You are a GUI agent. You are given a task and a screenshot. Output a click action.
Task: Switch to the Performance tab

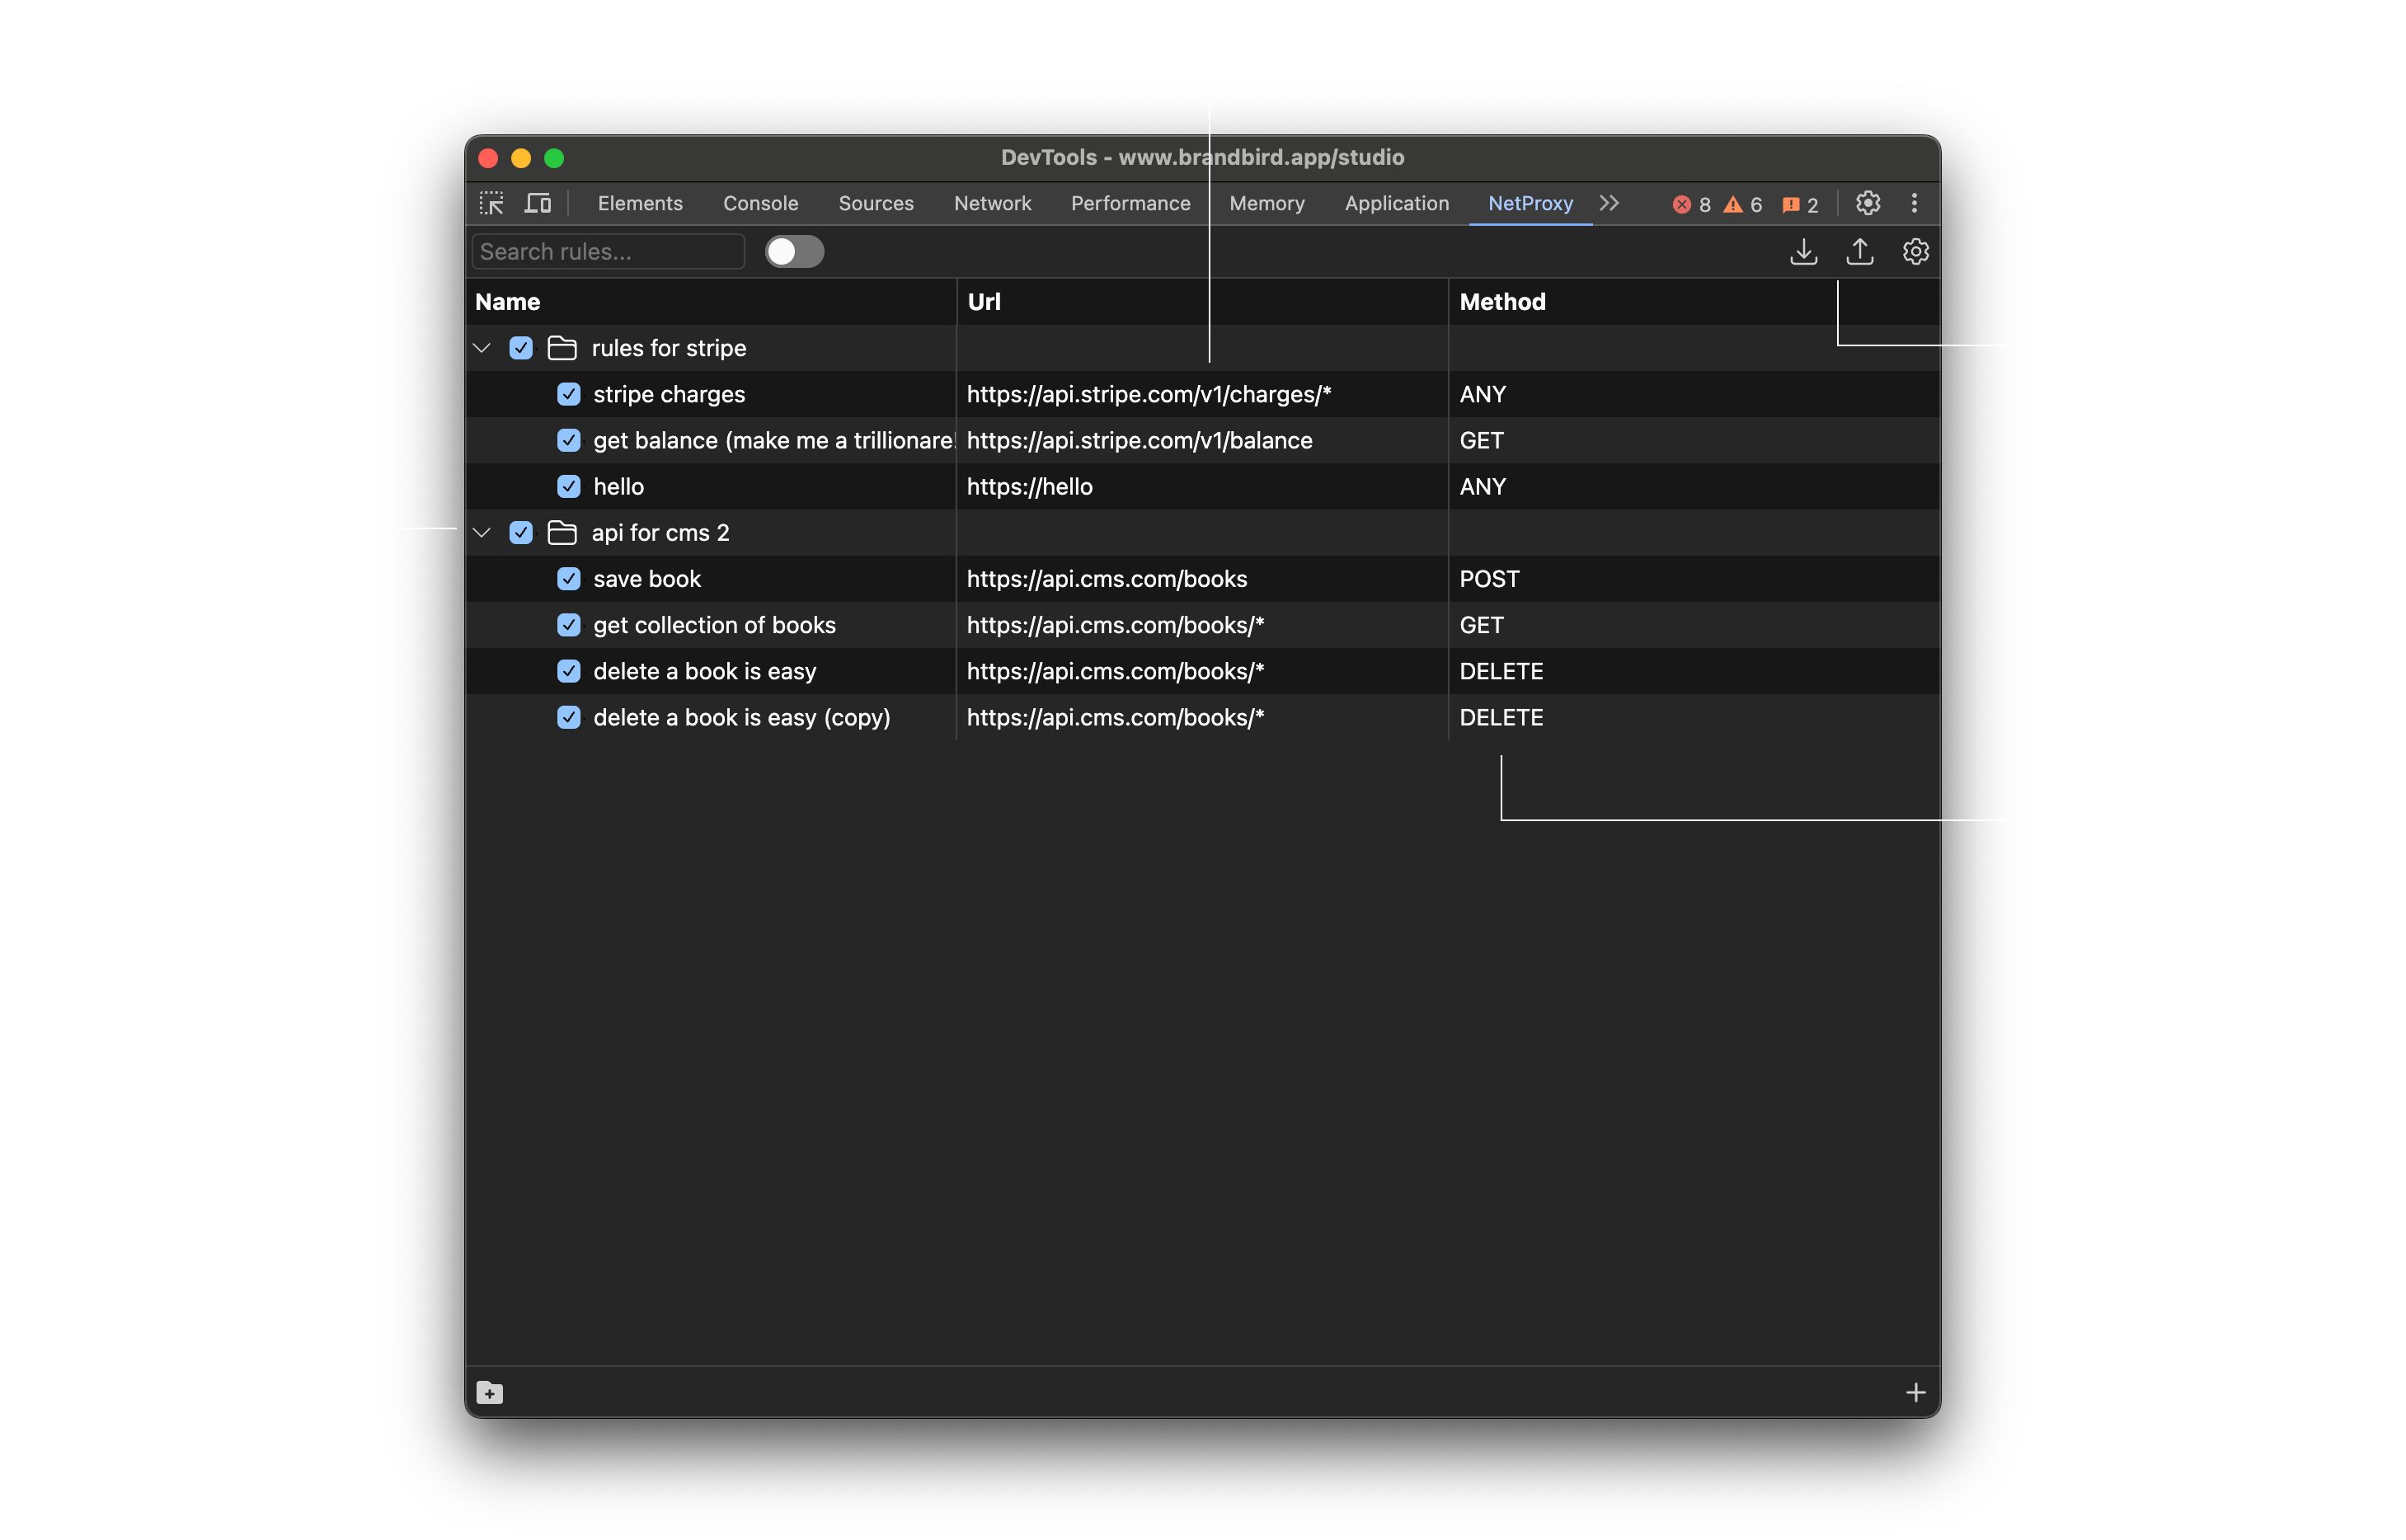pos(1130,203)
